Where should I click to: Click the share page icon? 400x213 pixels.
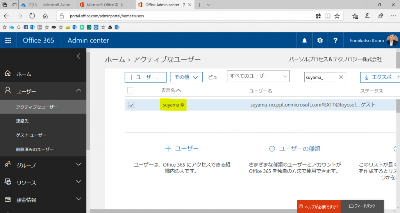(380, 16)
